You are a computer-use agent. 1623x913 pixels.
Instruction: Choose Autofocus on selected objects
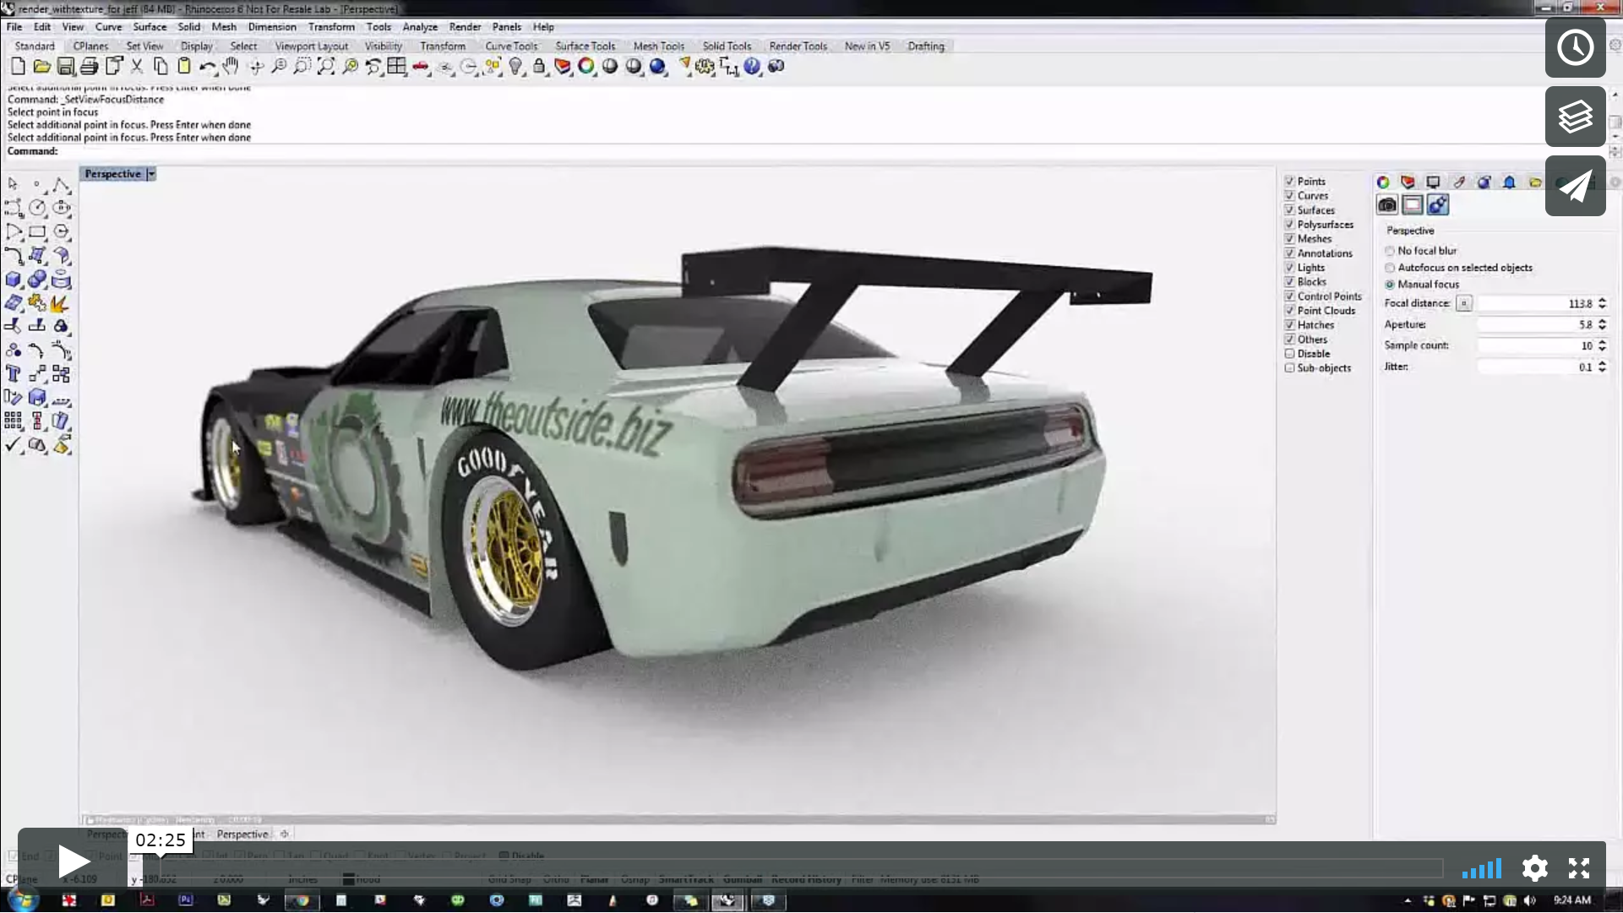click(1390, 268)
